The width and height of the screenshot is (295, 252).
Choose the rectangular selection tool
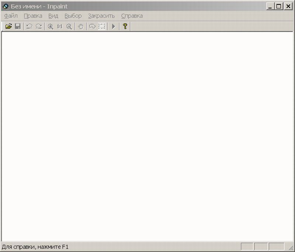click(x=101, y=27)
